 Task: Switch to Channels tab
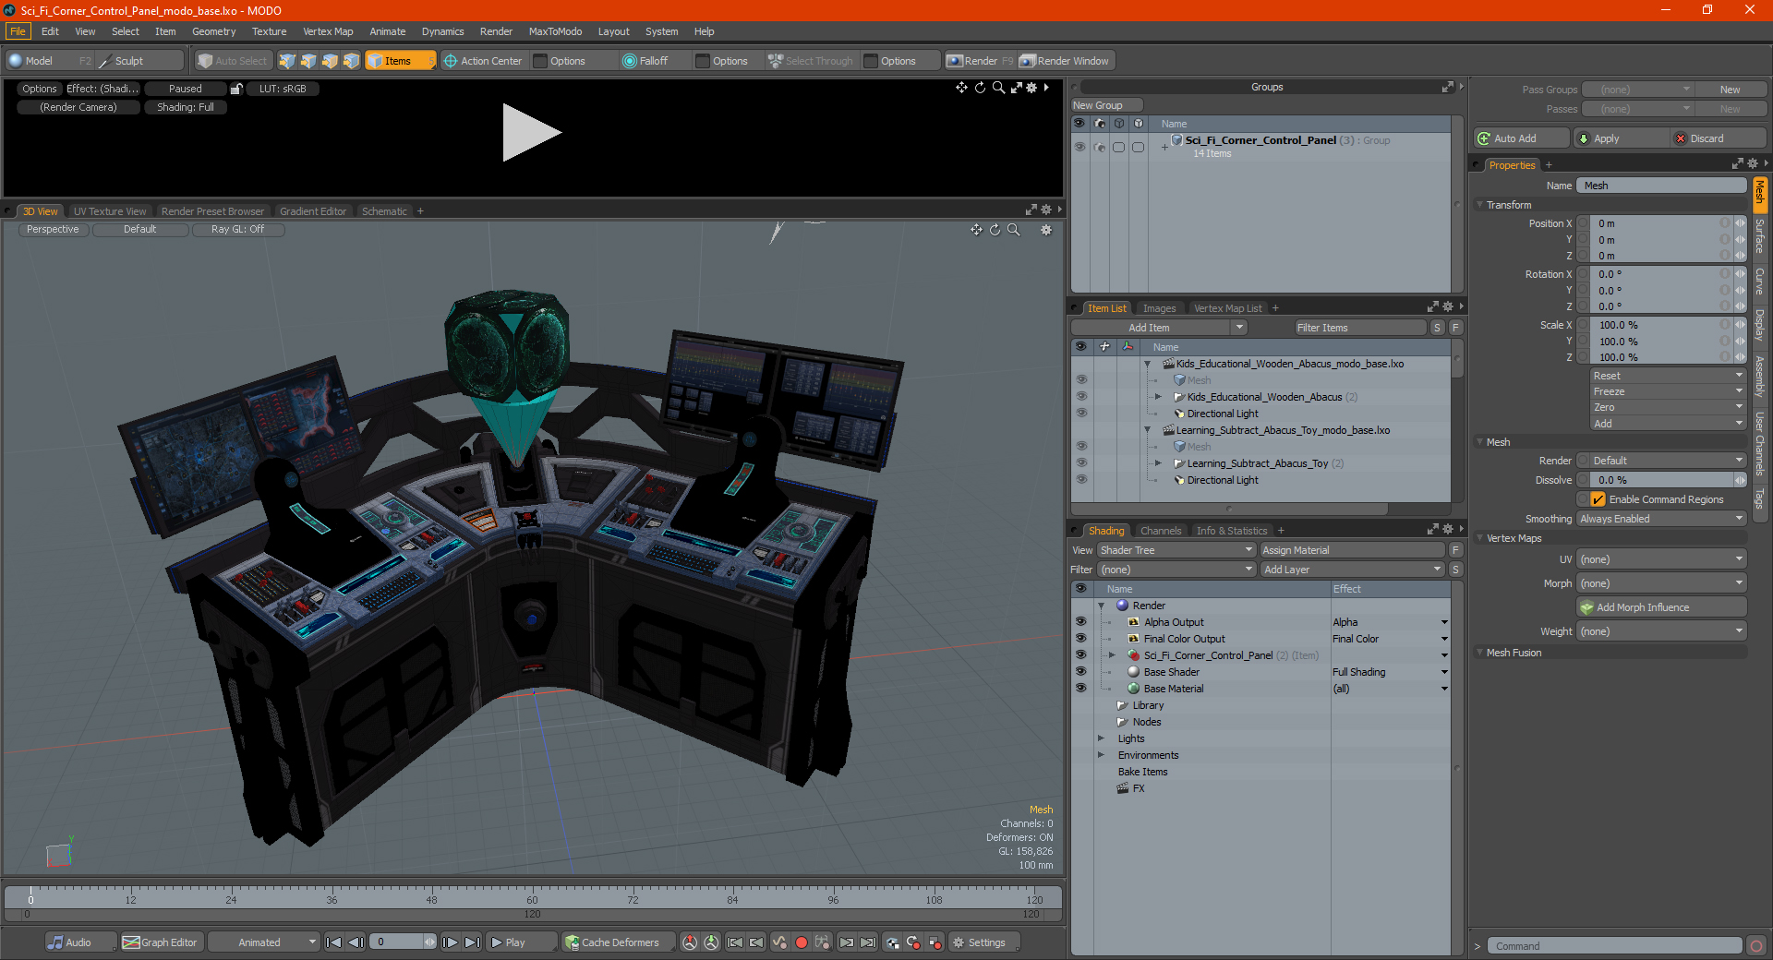(x=1161, y=531)
